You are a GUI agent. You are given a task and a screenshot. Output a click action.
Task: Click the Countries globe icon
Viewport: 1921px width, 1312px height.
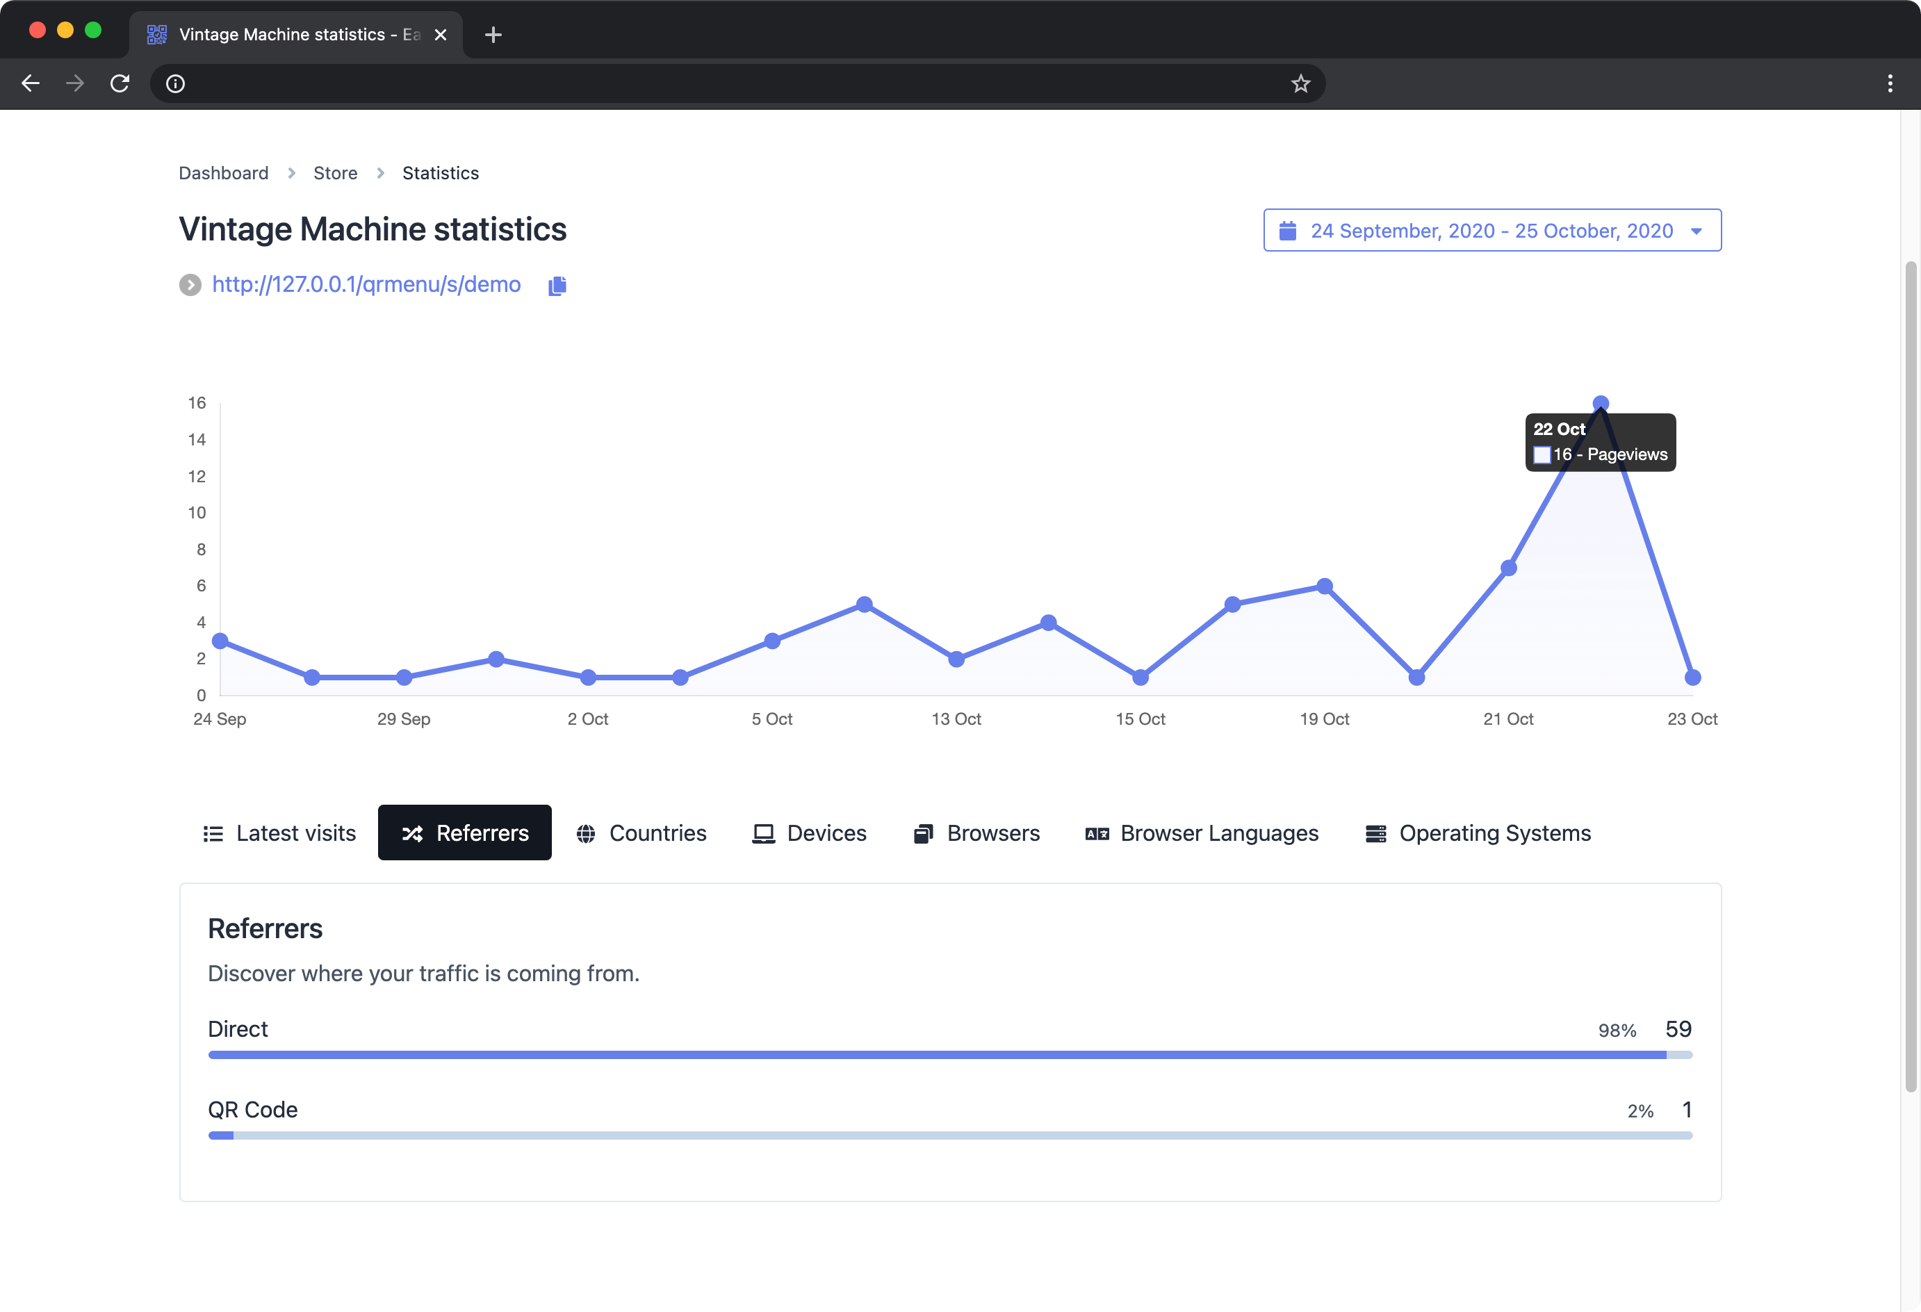[x=584, y=832]
